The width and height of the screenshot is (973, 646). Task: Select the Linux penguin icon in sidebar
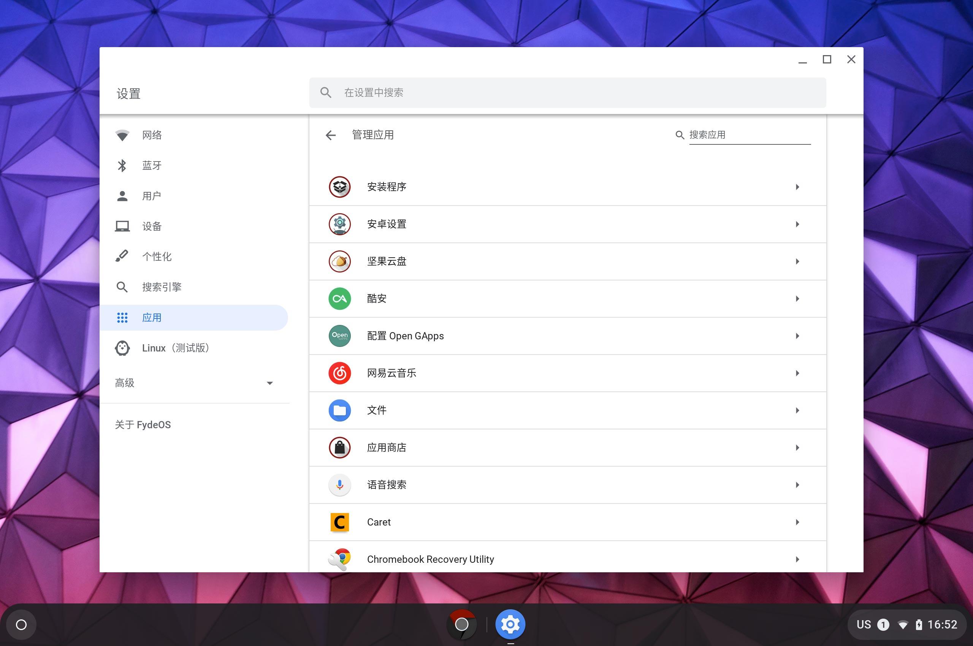pyautogui.click(x=122, y=348)
